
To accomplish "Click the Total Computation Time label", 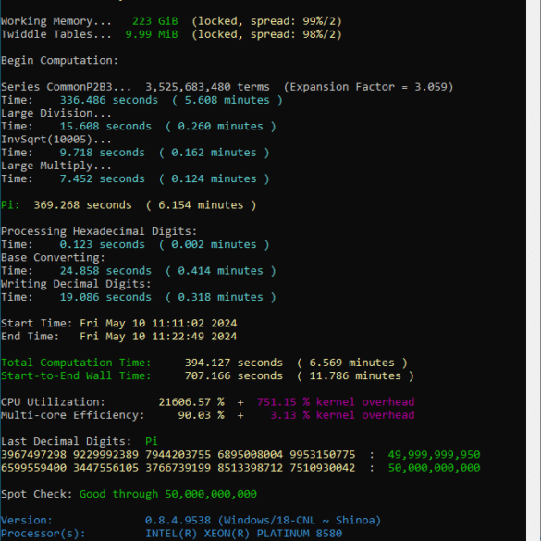I will (76, 363).
